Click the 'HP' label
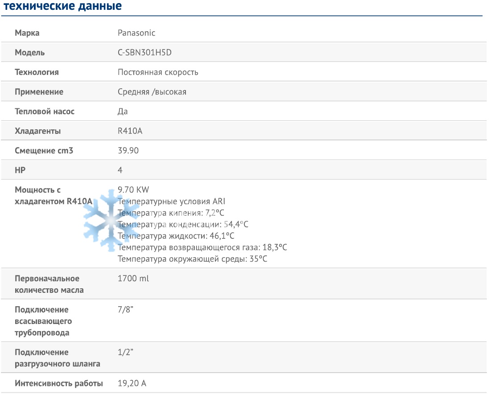This screenshot has width=490, height=394. (x=20, y=170)
